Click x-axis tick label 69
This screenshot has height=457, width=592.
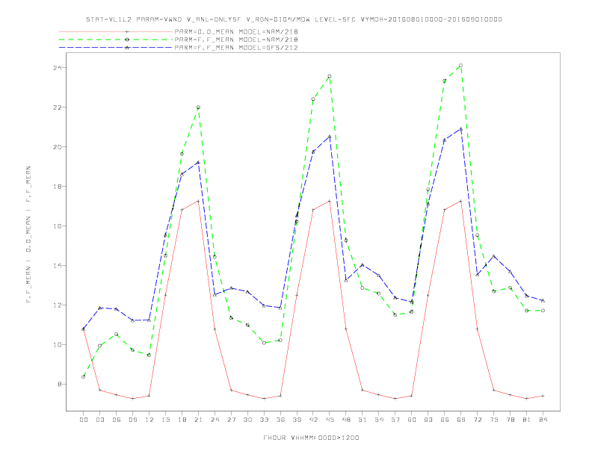pyautogui.click(x=461, y=420)
